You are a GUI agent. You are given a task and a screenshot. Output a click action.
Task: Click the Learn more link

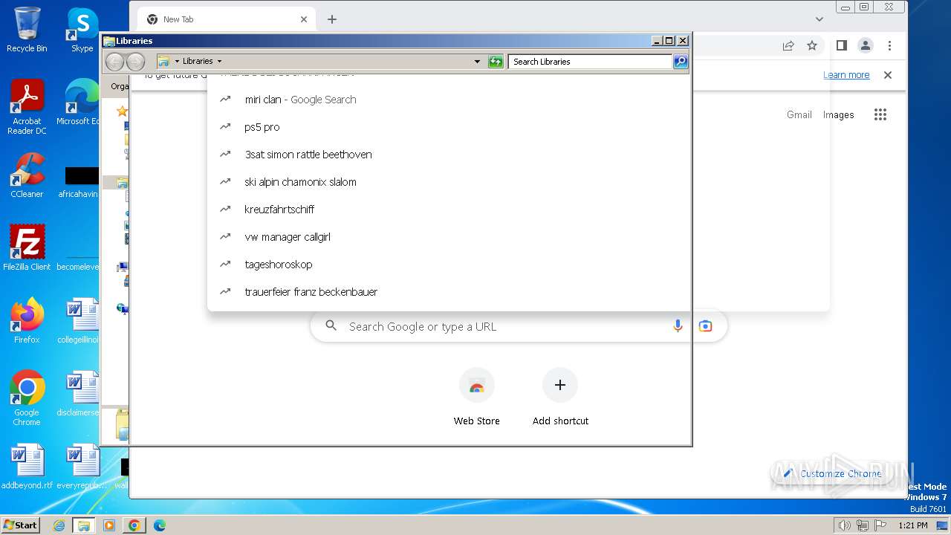(x=846, y=75)
